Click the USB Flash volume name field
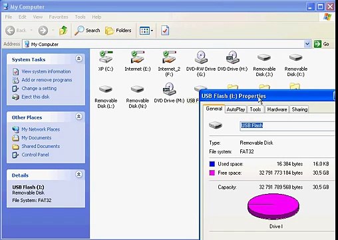Viewport: 338px width, 240px height. tap(287, 125)
